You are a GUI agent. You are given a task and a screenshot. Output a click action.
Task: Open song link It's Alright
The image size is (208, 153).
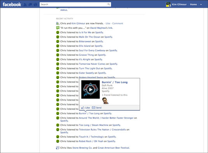tap(85, 59)
